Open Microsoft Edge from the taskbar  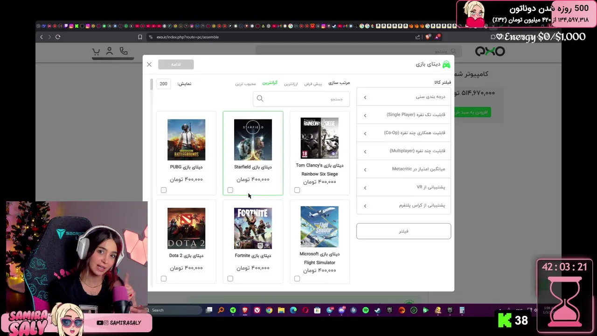293,310
